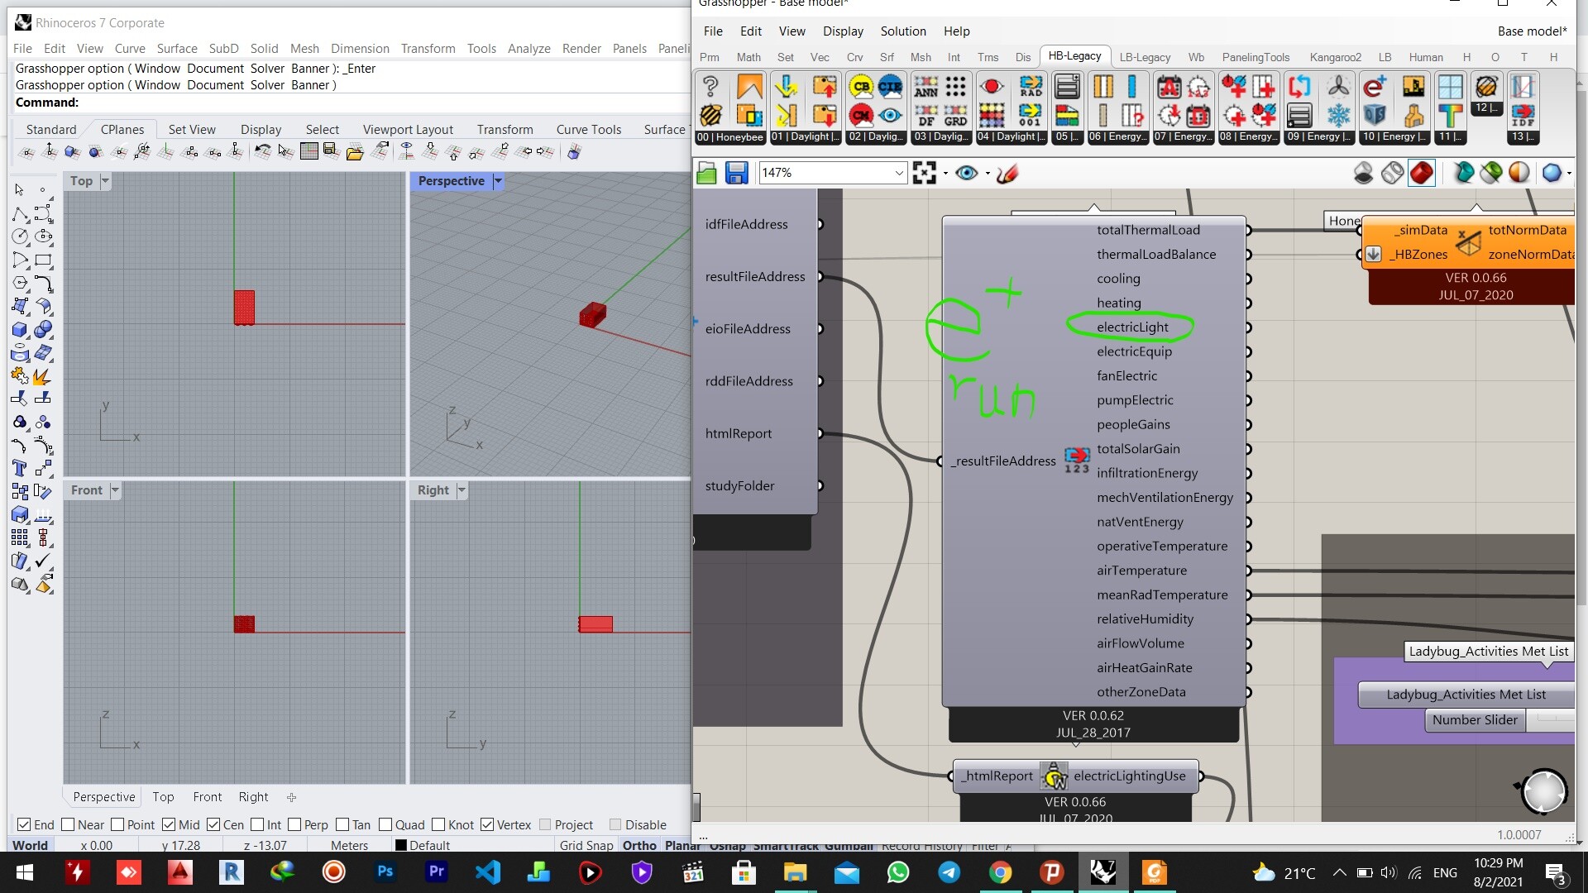Select the Rhino pointer arrow tool in sidebar

pyautogui.click(x=20, y=190)
